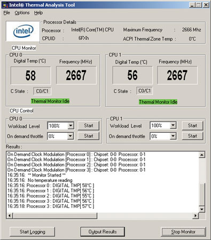Select log line 'Processor 1 : DIGITAL TMP[ 56°C ]'
The height and width of the screenshot is (240, 211).
(51, 190)
